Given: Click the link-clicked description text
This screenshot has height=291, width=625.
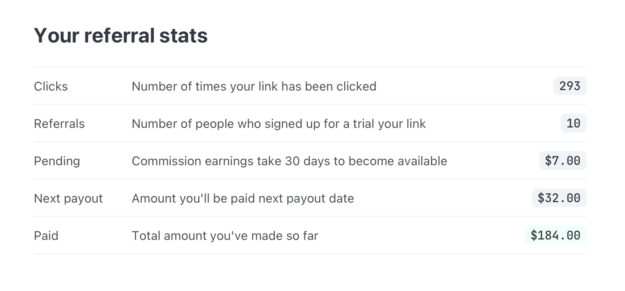Looking at the screenshot, I should [254, 86].
